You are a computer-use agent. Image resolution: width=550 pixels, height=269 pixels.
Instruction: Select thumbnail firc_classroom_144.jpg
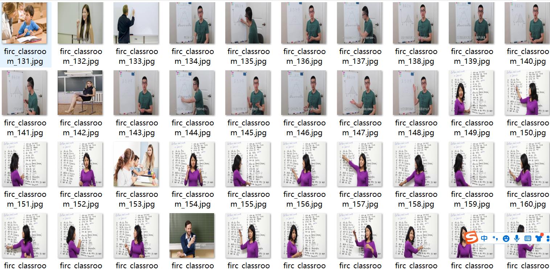(192, 93)
